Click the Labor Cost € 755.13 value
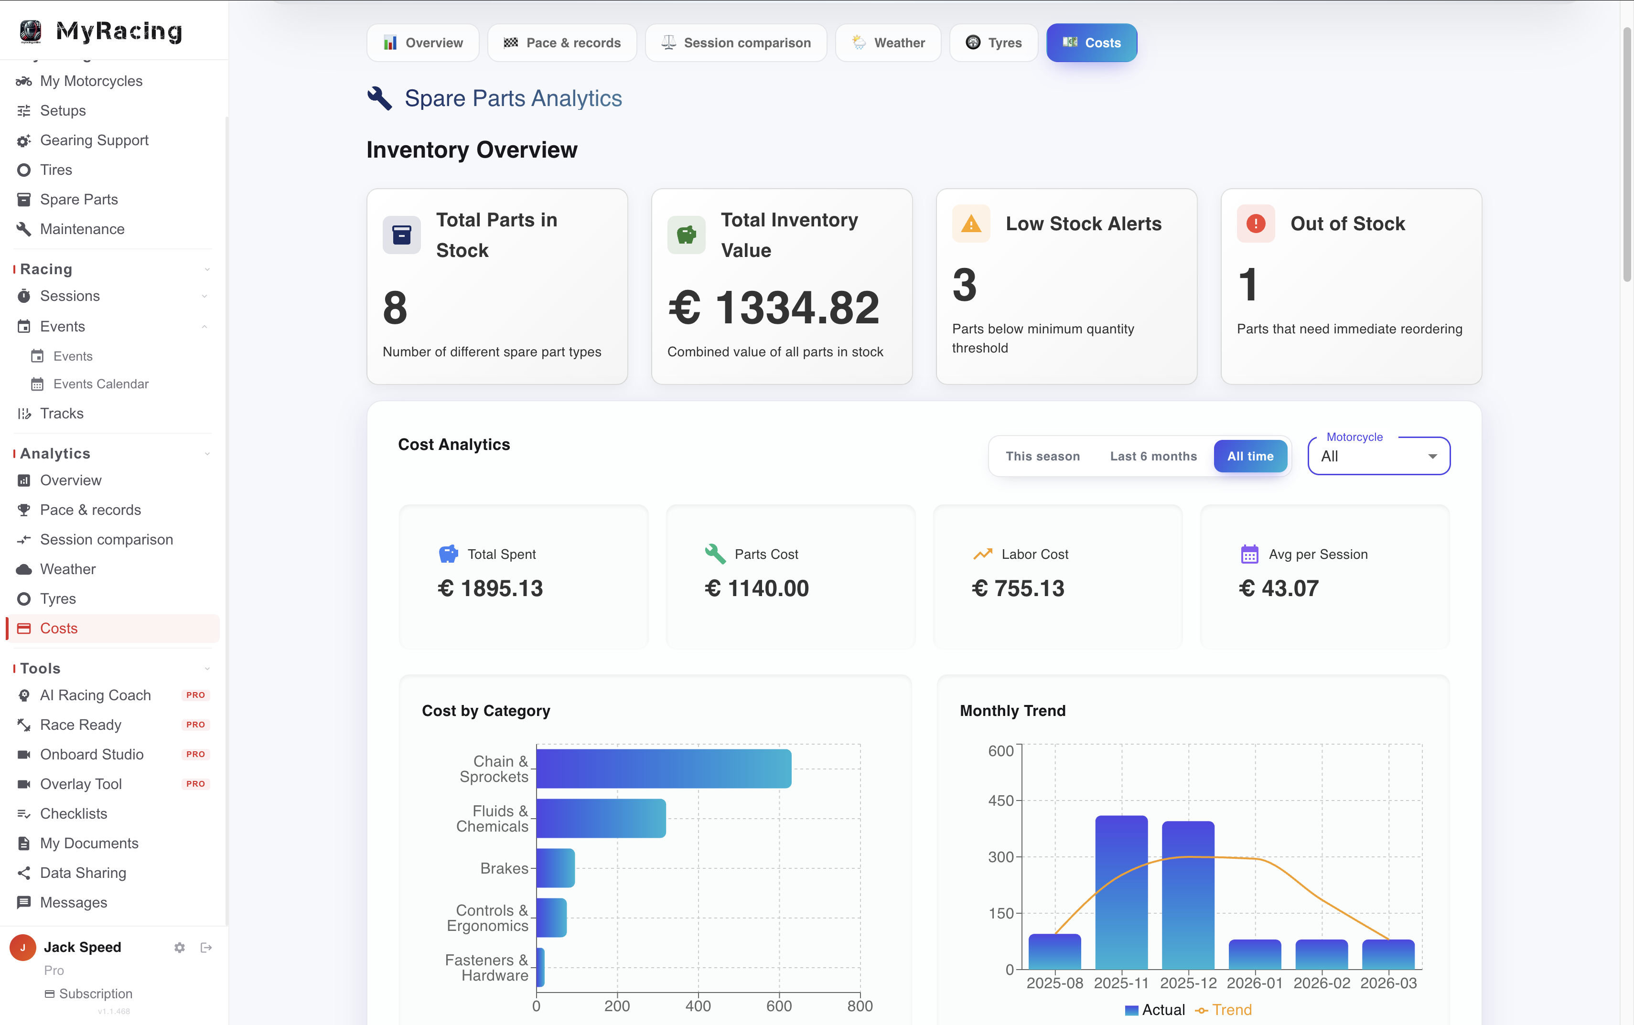Screen dimensions: 1634x1025 tap(1018, 588)
